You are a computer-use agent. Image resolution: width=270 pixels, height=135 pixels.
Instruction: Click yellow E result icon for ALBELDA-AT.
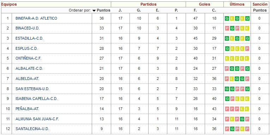tap(232, 79)
